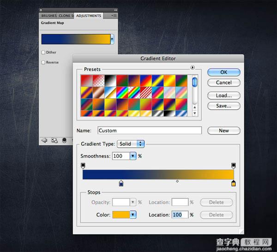Open the disabled Opacity dropdown arrow
The height and width of the screenshot is (252, 277).
click(133, 202)
